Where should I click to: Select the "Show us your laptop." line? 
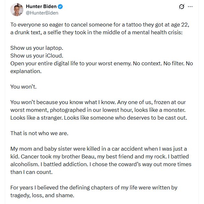tap(37, 48)
